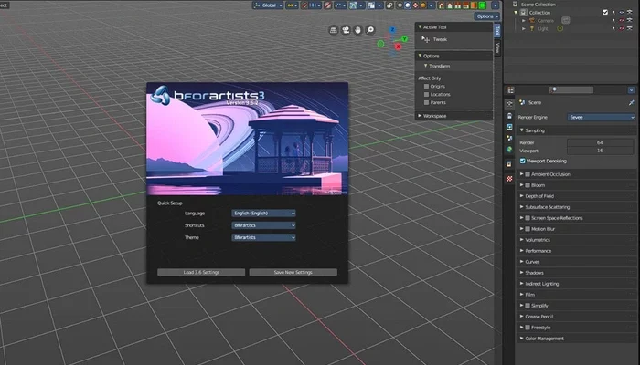Open the Options dropdown in viewport header
The image size is (640, 365).
coord(487,16)
